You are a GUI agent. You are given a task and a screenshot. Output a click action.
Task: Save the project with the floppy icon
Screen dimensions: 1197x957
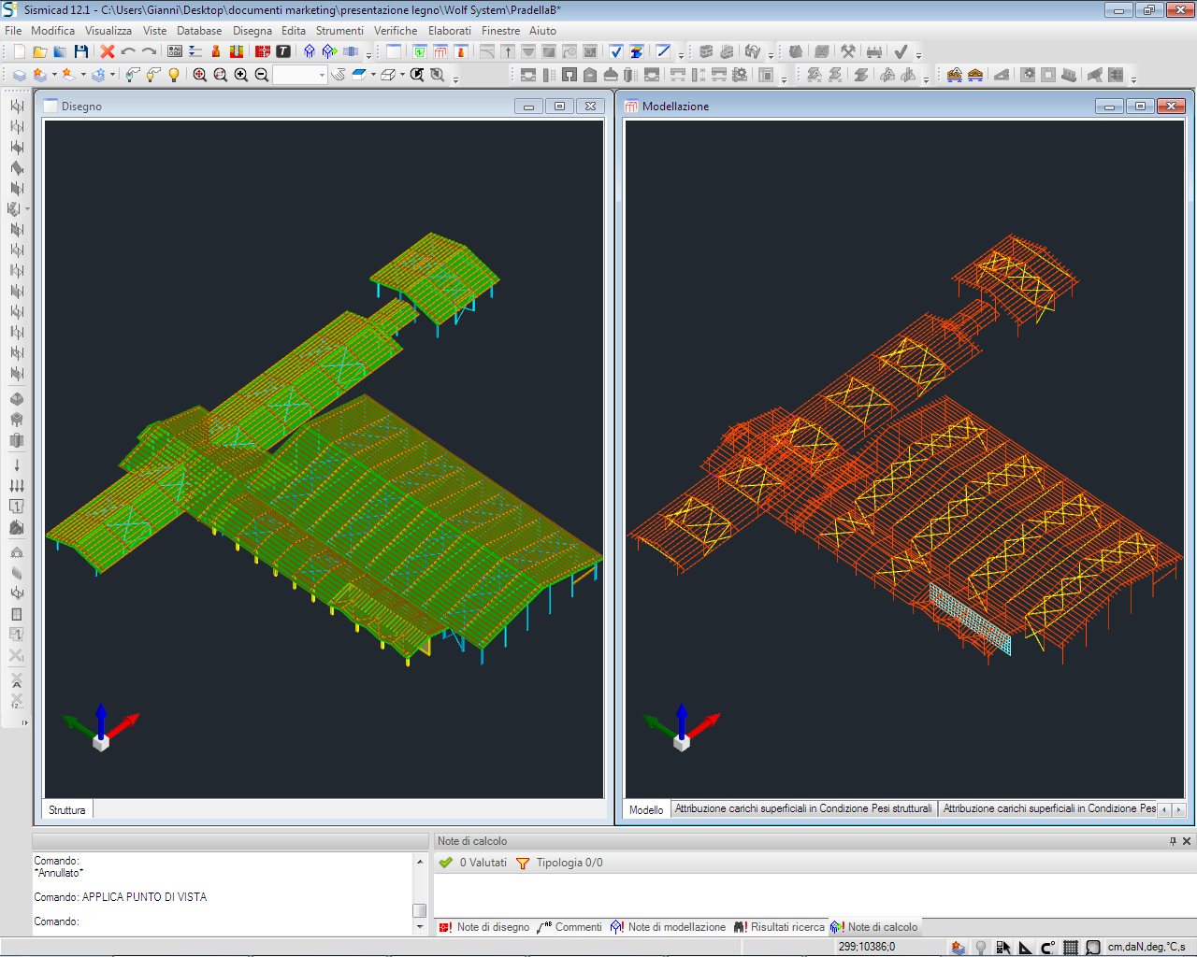pos(81,51)
